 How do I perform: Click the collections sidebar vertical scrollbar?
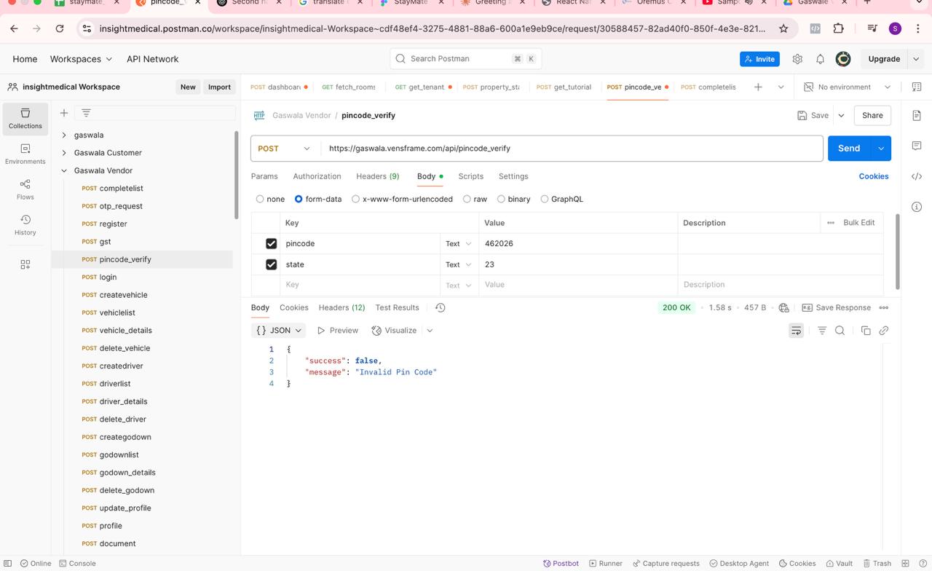point(235,175)
